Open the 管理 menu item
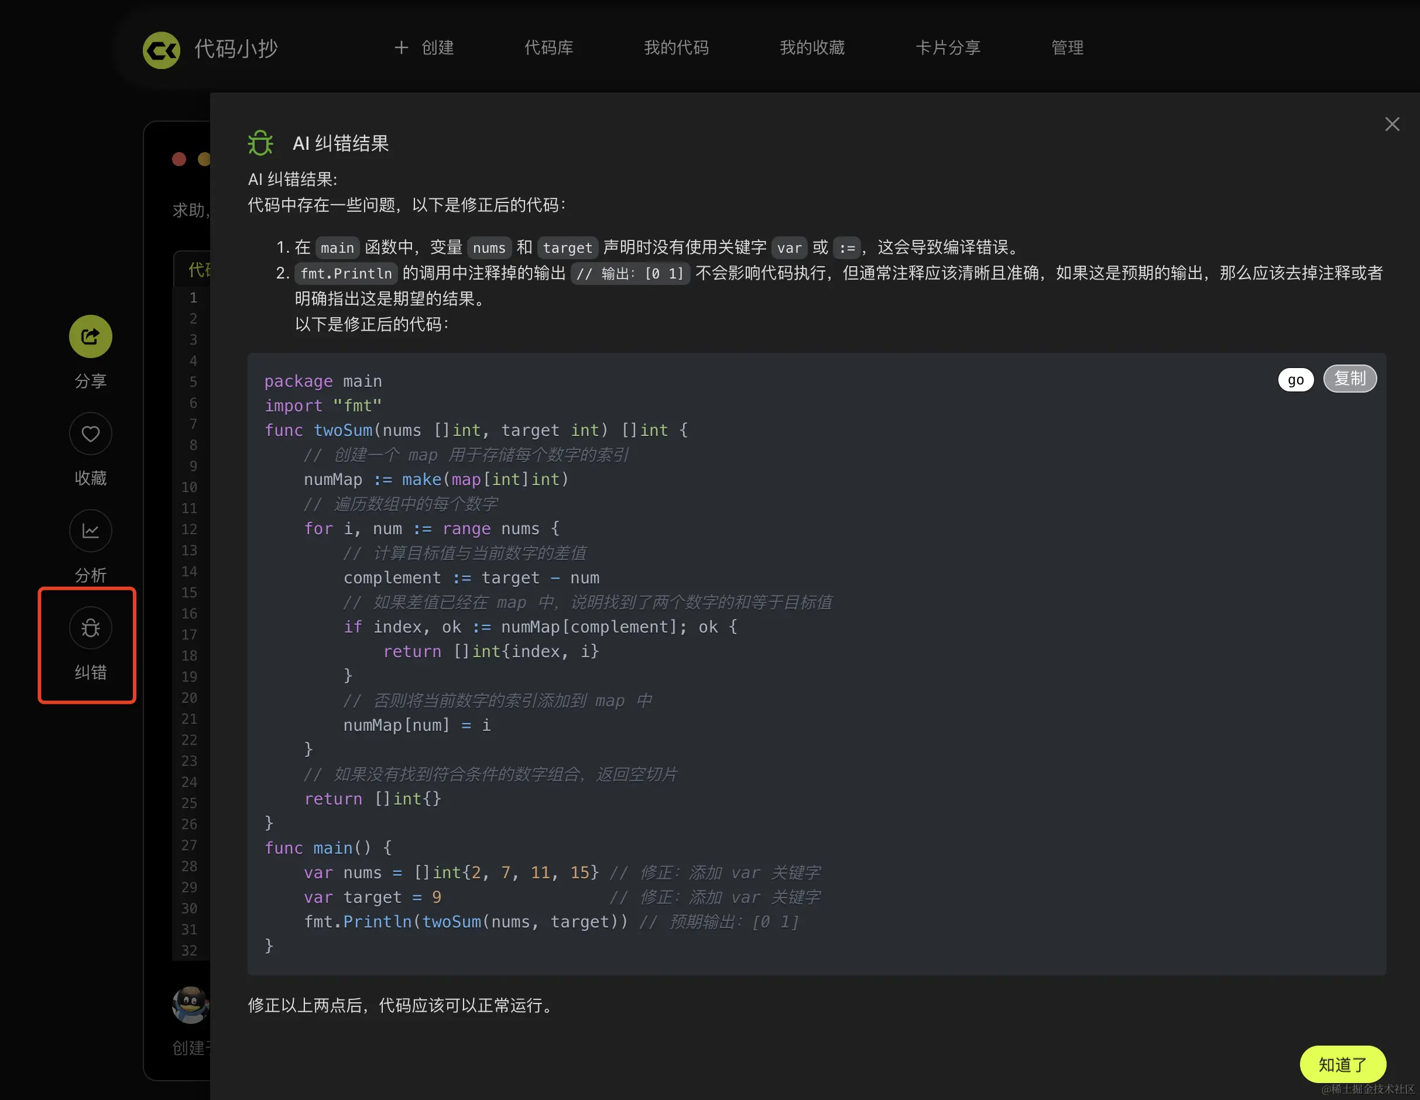1420x1100 pixels. [x=1066, y=47]
